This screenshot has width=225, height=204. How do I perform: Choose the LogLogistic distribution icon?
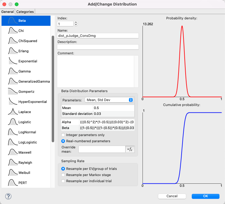click(13, 142)
